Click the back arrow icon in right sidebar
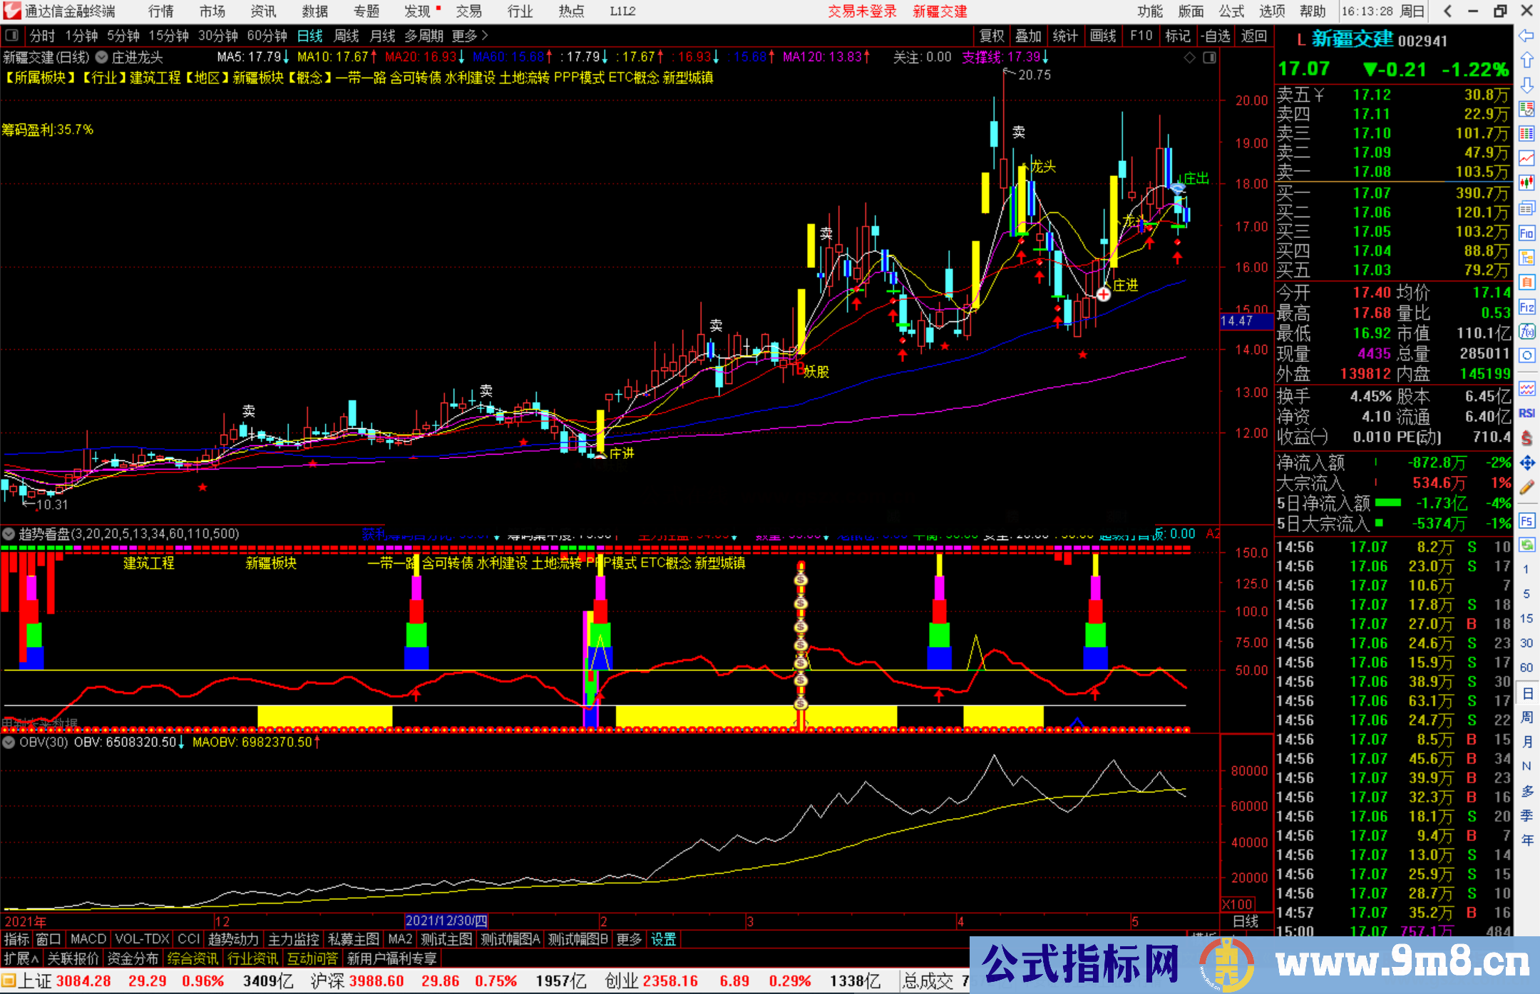The height and width of the screenshot is (994, 1540). [x=1526, y=36]
